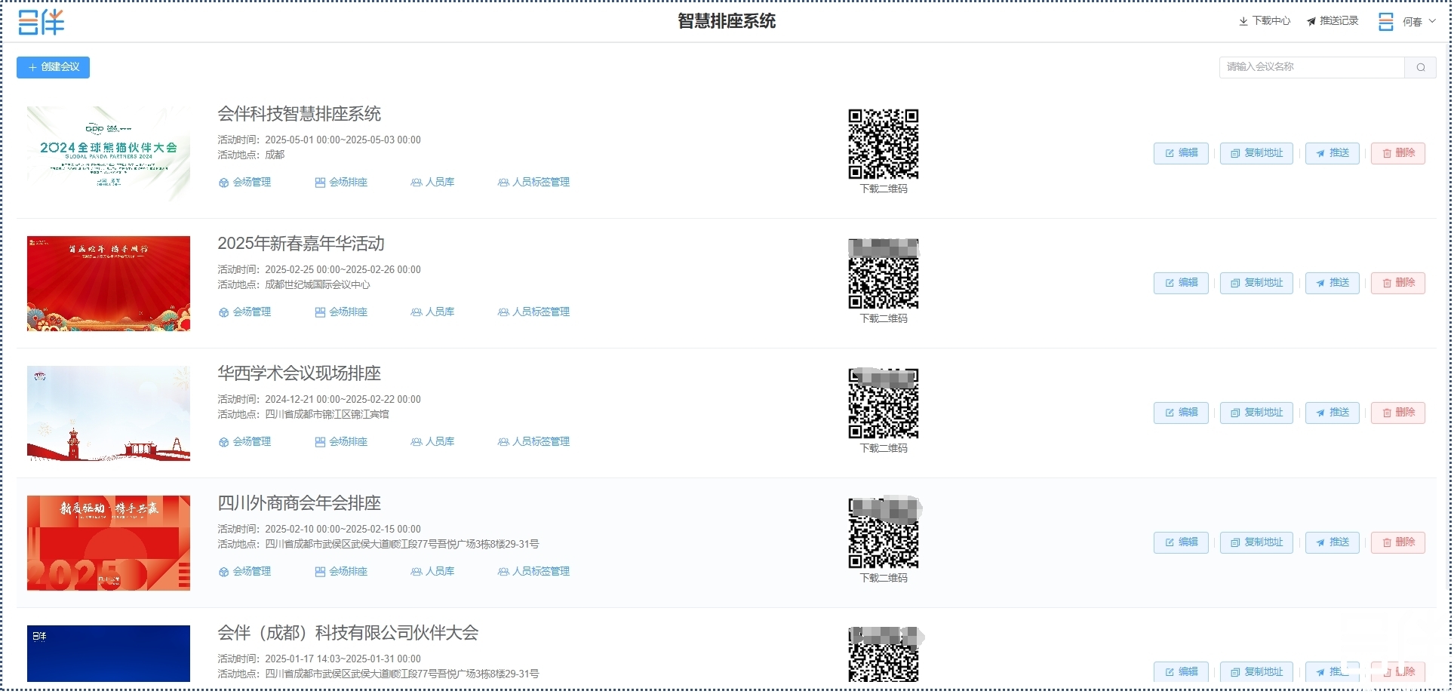Open 人员库 for 华西学术会议现场排座
This screenshot has height=694, width=1454.
(x=432, y=441)
